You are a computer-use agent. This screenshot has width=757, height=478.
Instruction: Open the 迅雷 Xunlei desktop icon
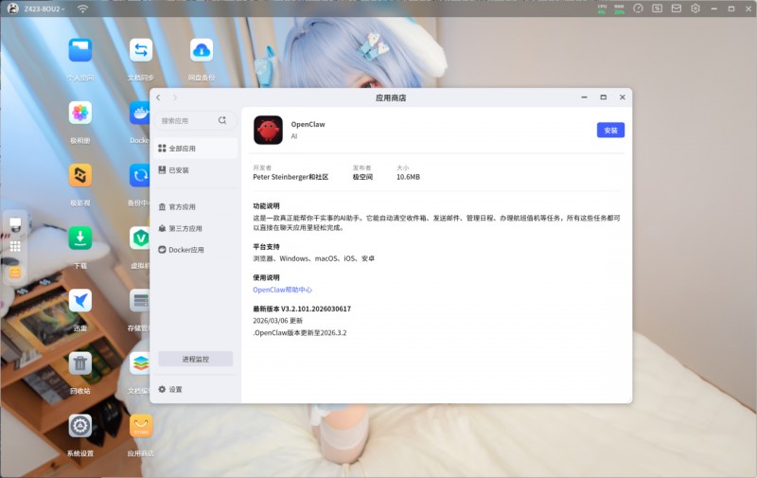(x=80, y=301)
